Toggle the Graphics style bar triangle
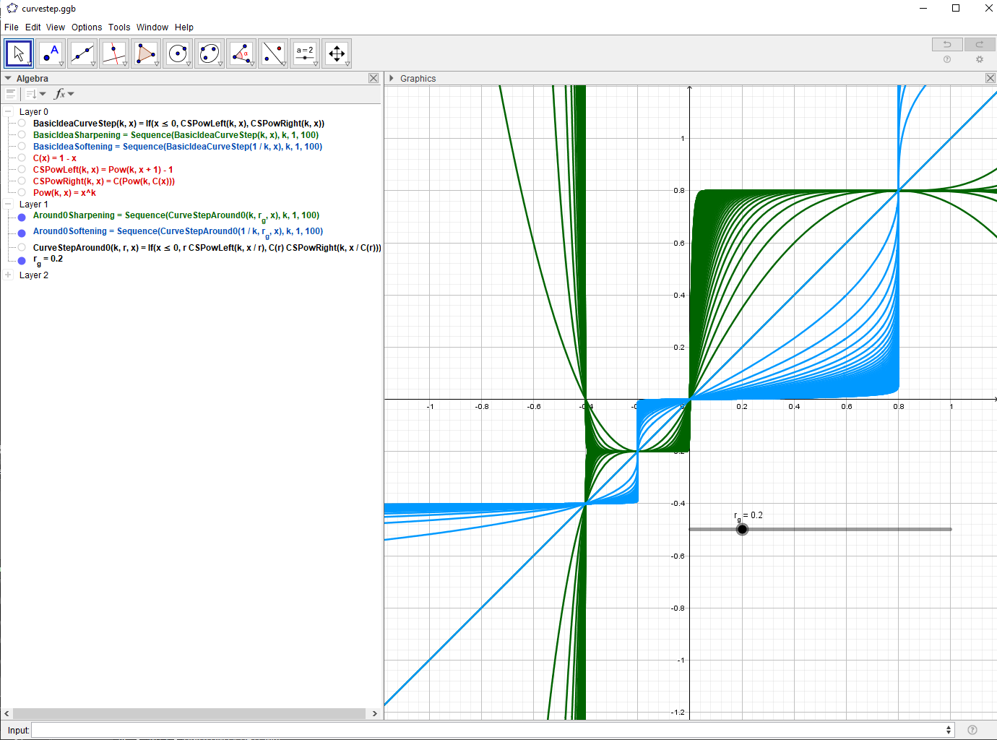This screenshot has height=740, width=997. coord(392,78)
